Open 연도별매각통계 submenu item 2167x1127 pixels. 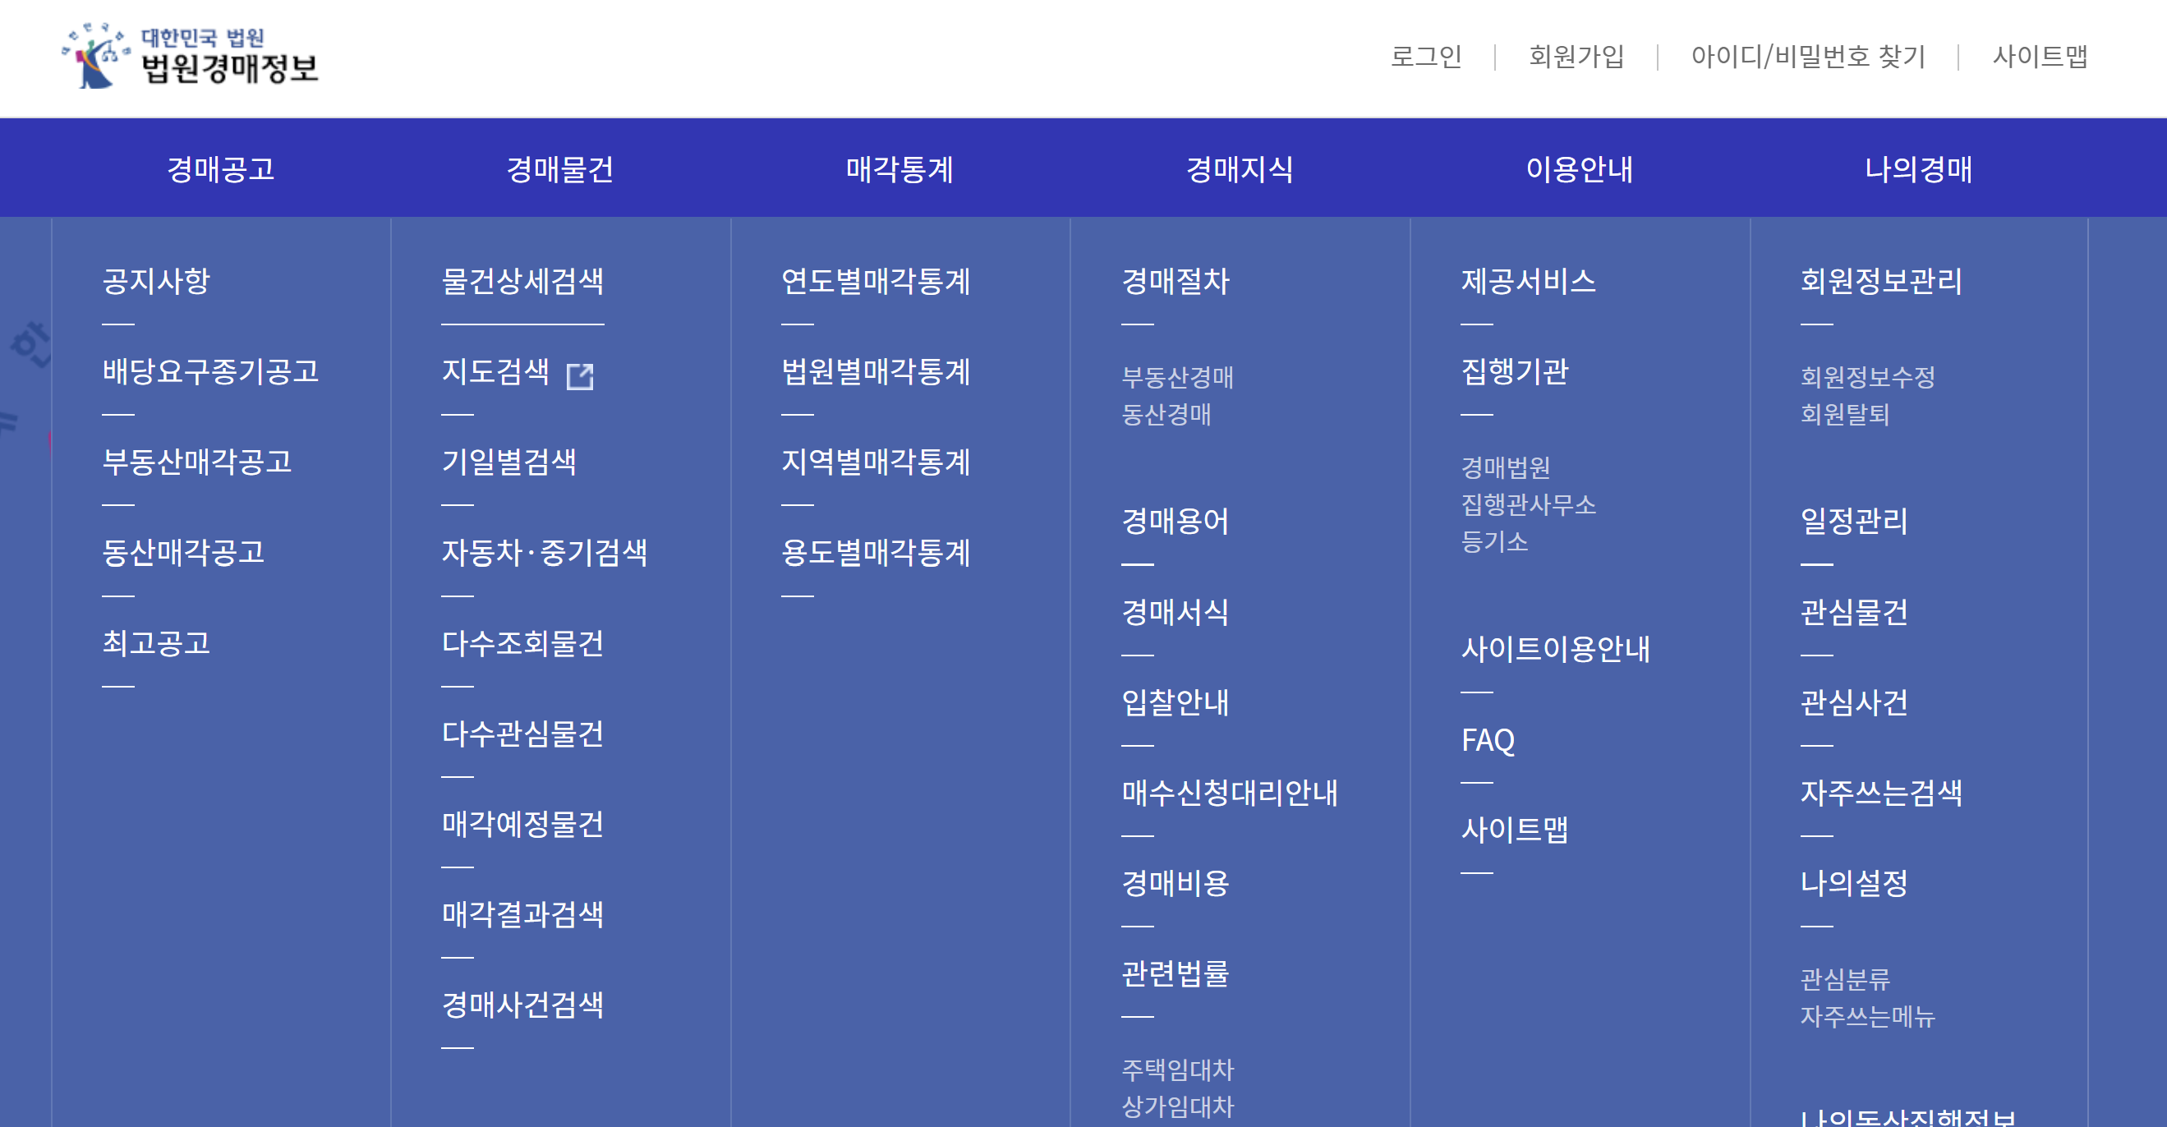pyautogui.click(x=876, y=281)
